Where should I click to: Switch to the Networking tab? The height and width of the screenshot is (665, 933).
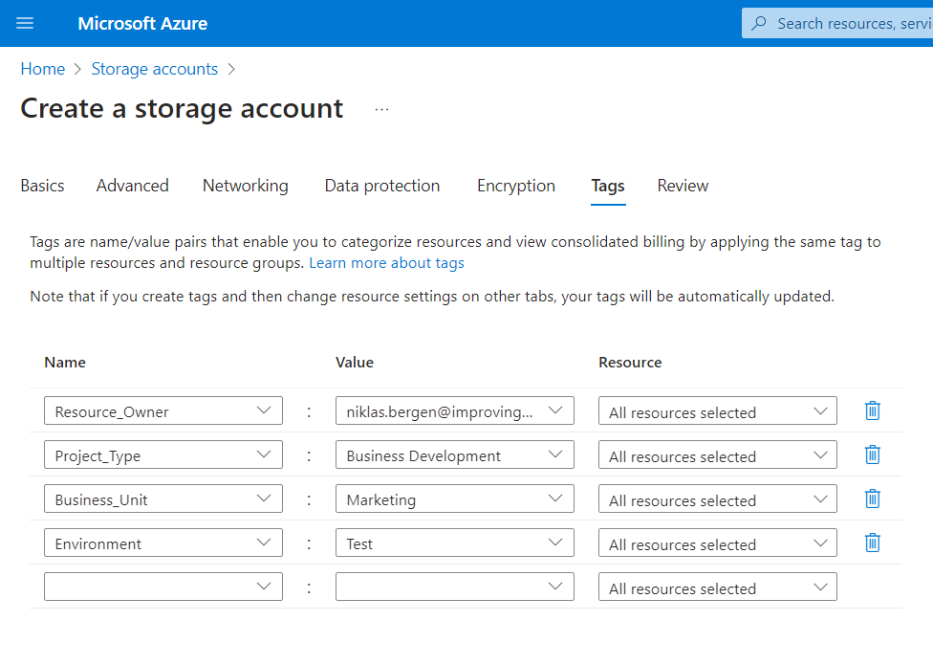[245, 186]
